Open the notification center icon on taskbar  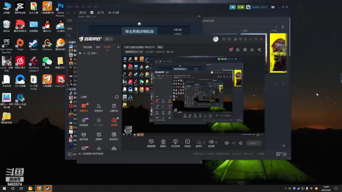(x=336, y=188)
